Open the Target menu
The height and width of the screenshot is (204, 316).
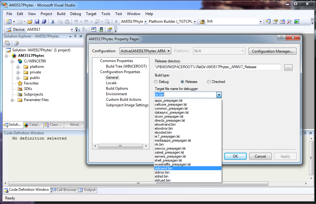[x=91, y=14]
